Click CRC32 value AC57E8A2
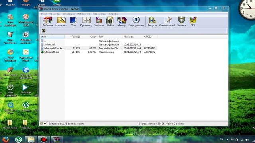This screenshot has width=255, height=143. click(x=150, y=52)
